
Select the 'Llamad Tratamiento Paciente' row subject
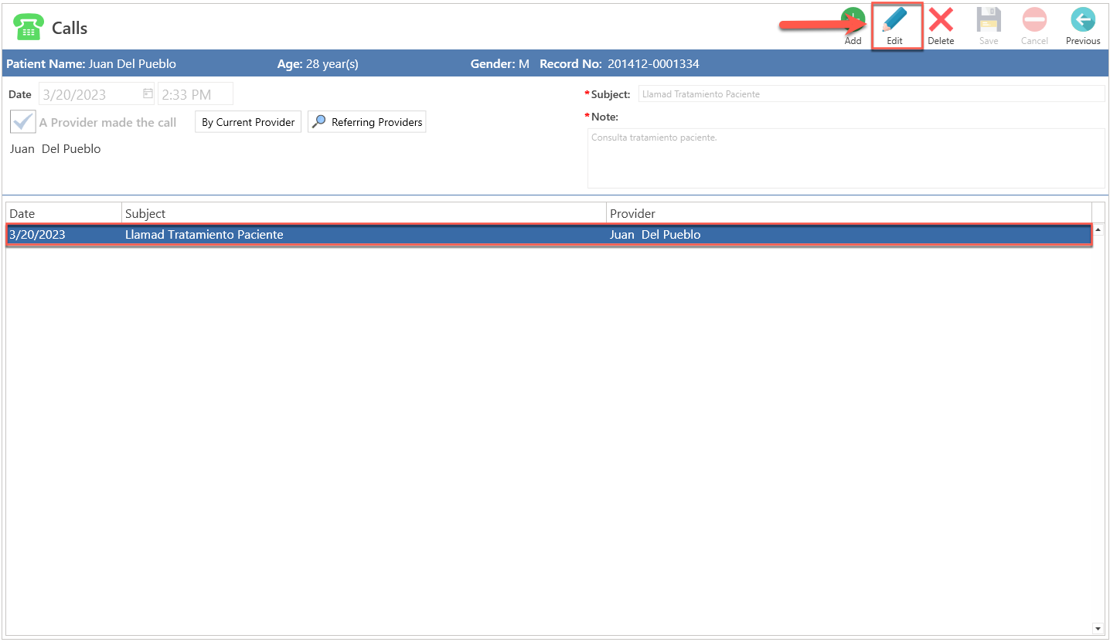click(x=204, y=235)
